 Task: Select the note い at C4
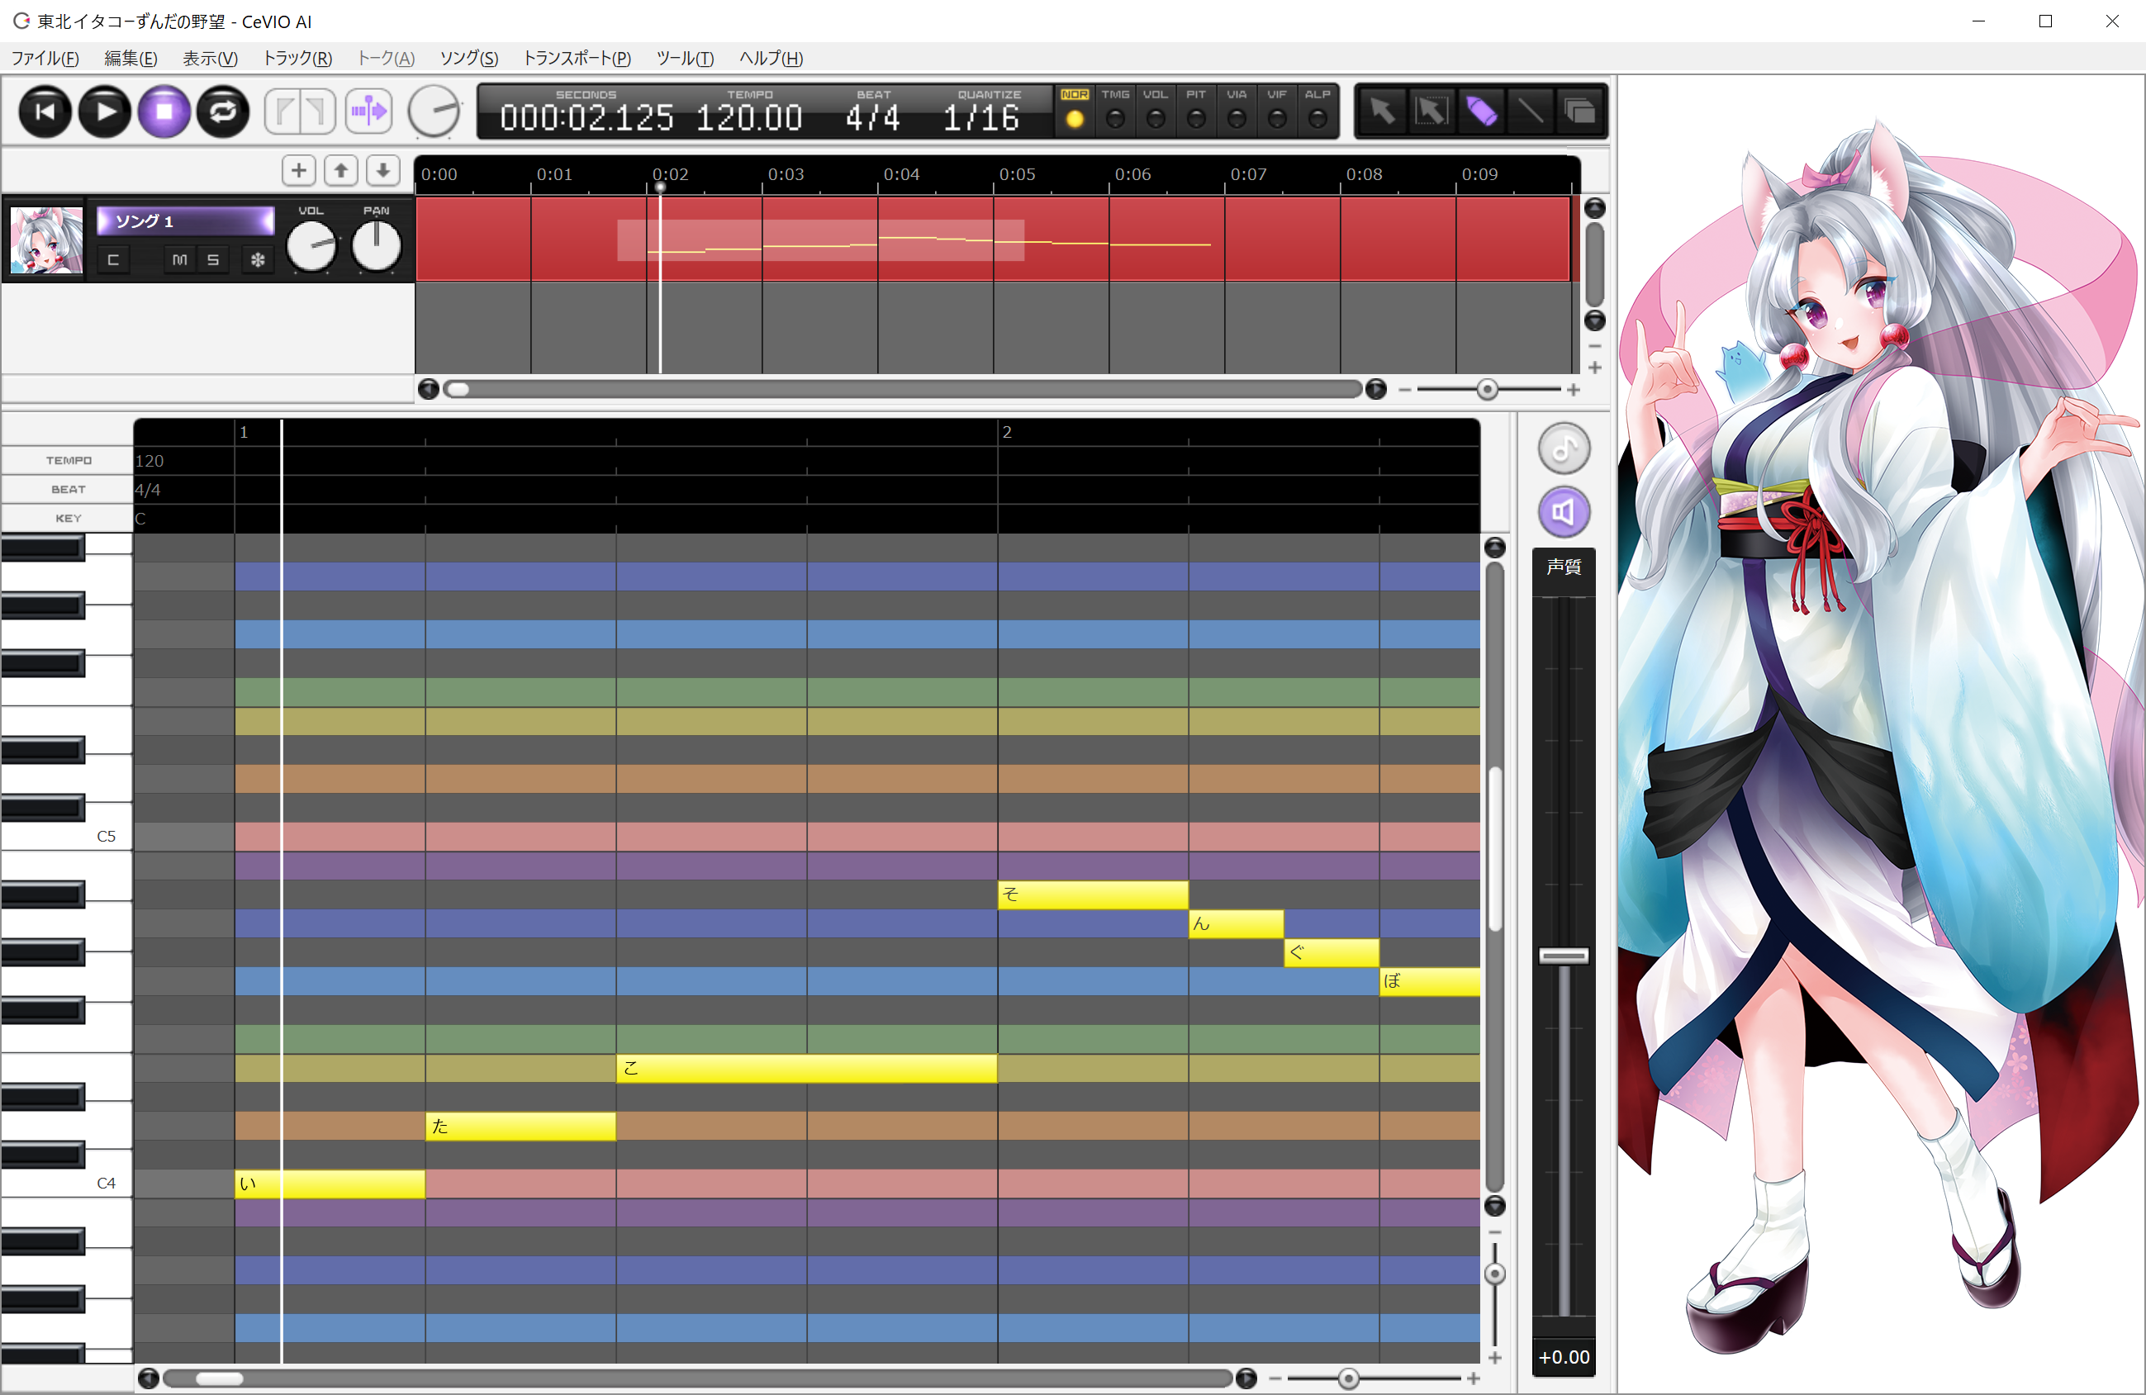[330, 1183]
